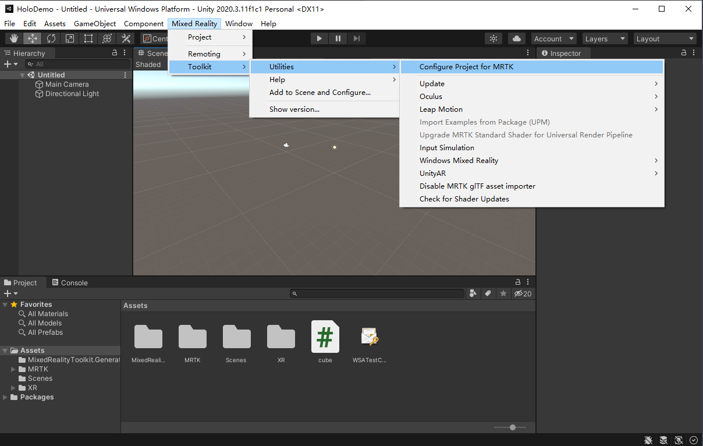Screen dimensions: 703x446
Task: Open the Layers dropdown
Action: tap(605, 38)
